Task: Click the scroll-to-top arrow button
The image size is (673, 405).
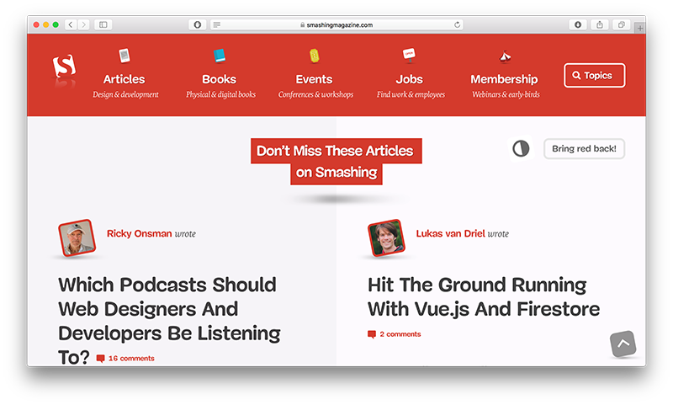Action: (623, 344)
